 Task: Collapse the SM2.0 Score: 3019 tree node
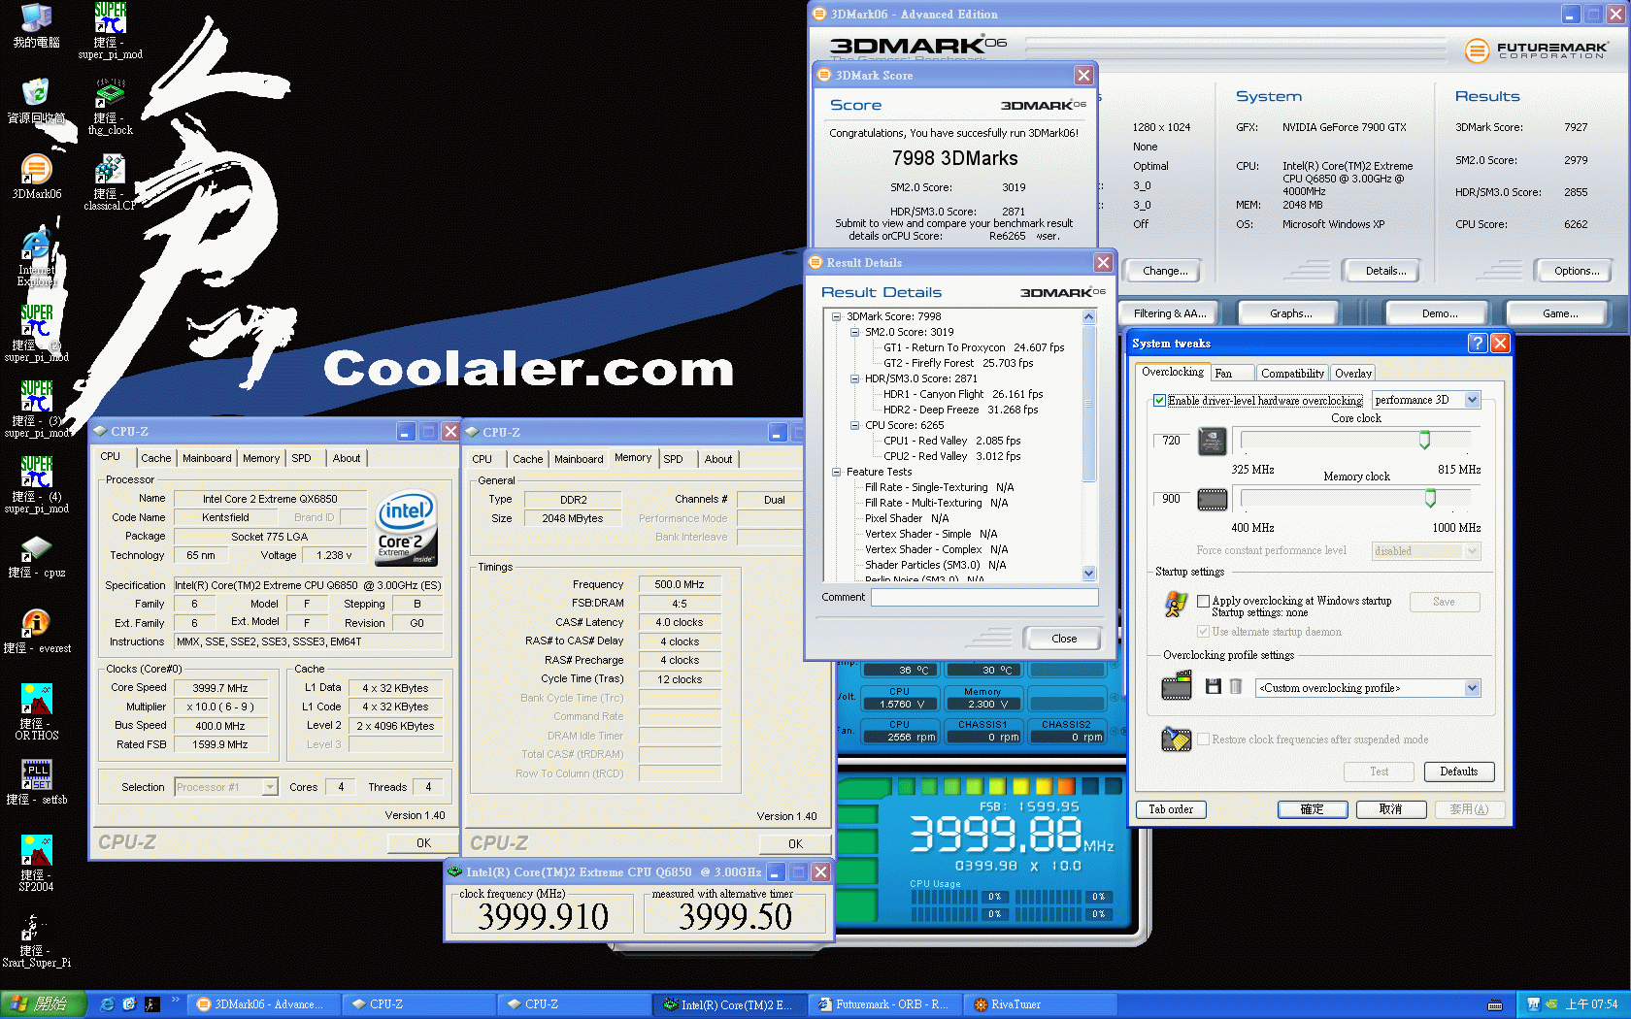click(854, 332)
